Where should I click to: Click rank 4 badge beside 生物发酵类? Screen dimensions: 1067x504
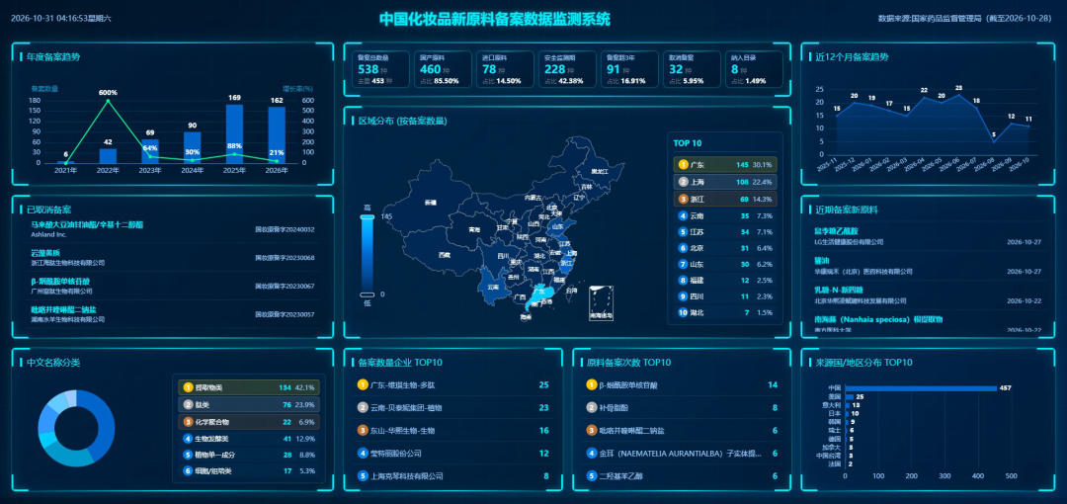[x=188, y=439]
